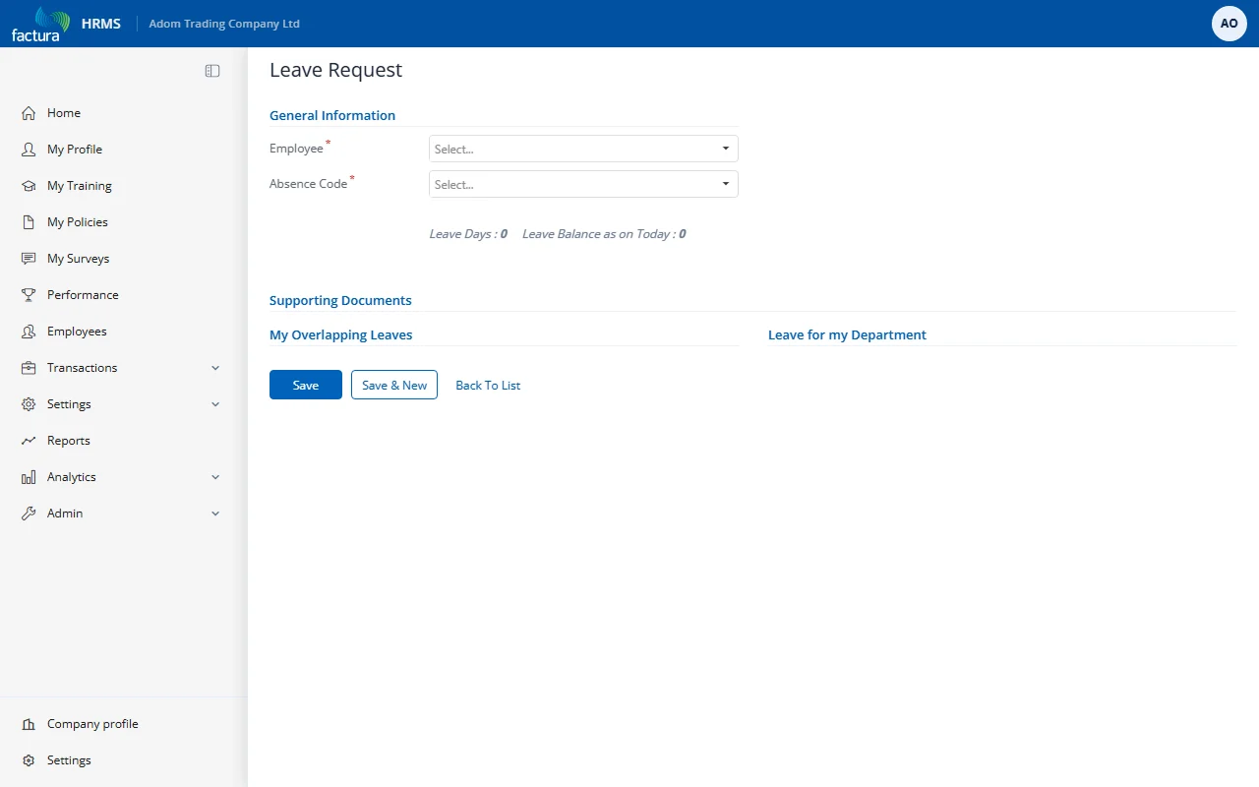Click the Settings gear icon beside Transactions menu
Image resolution: width=1259 pixels, height=787 pixels.
pyautogui.click(x=29, y=404)
